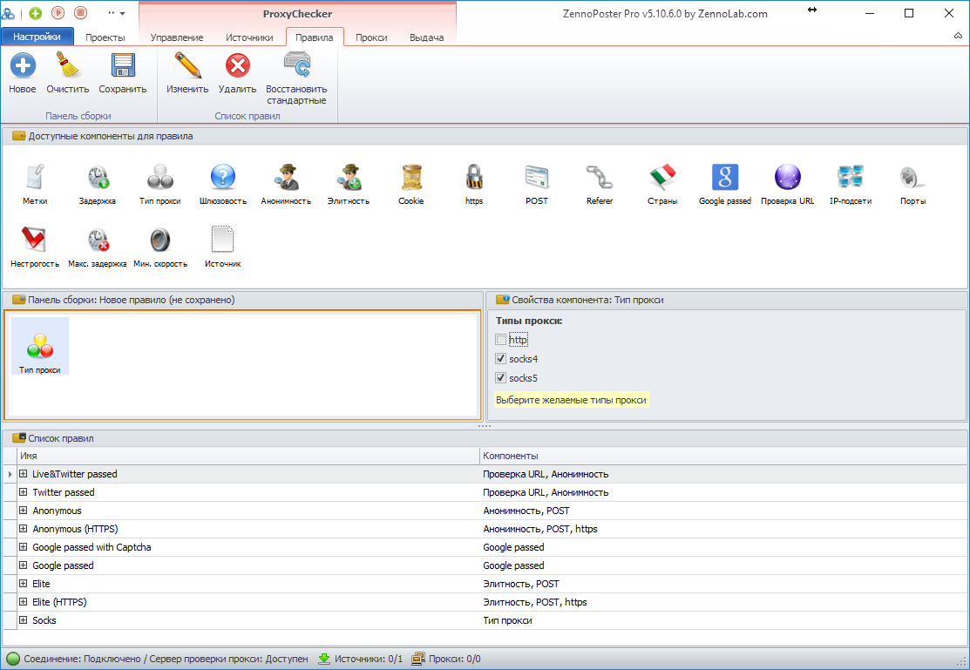
Task: Click the Сохранить floppy disk icon
Action: click(123, 65)
